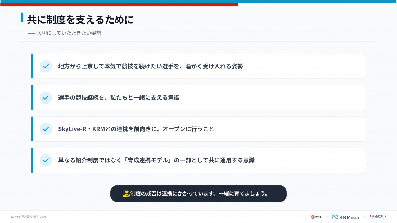The width and height of the screenshot is (397, 223).
Task: Click the slide title 共に制度を支えるために
Action: tap(80, 20)
